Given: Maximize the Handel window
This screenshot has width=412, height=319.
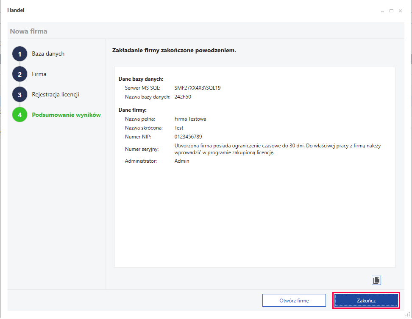Looking at the screenshot, I should (x=391, y=11).
